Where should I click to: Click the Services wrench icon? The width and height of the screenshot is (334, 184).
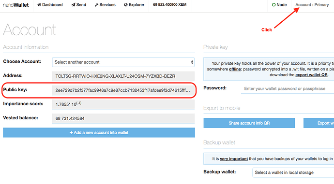96,5
